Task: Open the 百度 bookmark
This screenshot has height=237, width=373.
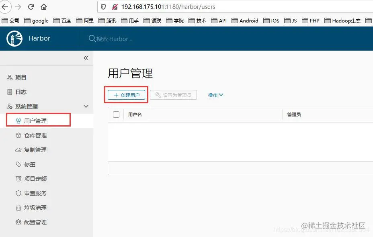Action: click(x=62, y=20)
